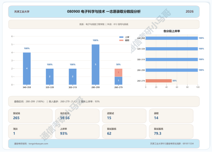Click the red 被刷 segment of the 260-279 column
Image resolution: width=212 pixels, height=152 pixels.
pos(119,73)
